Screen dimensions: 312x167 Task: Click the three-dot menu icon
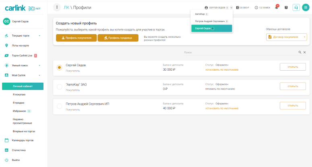pos(57,7)
